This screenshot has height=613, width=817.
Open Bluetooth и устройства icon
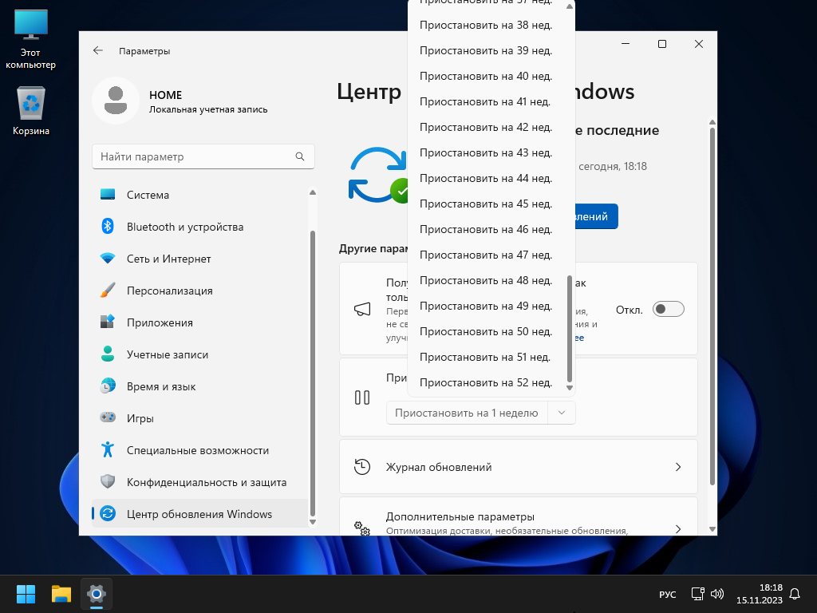point(108,227)
